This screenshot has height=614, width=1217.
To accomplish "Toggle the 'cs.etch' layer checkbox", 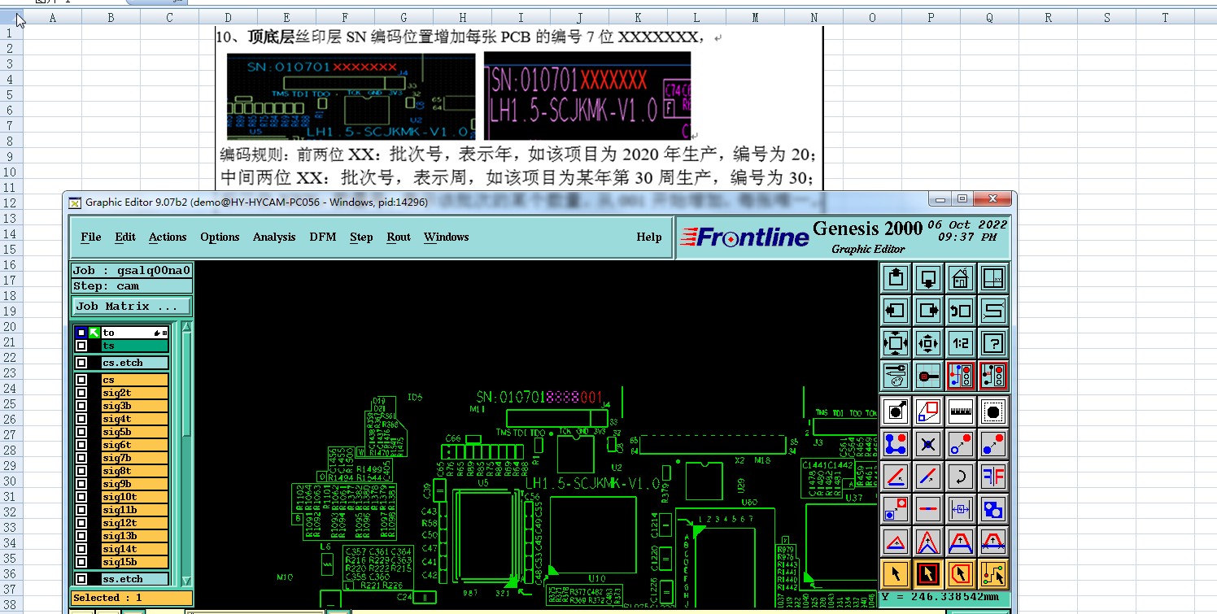I will (81, 363).
